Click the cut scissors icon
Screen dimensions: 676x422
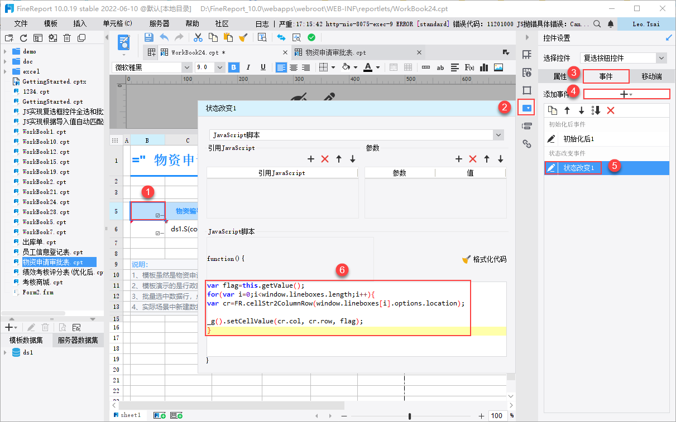198,37
